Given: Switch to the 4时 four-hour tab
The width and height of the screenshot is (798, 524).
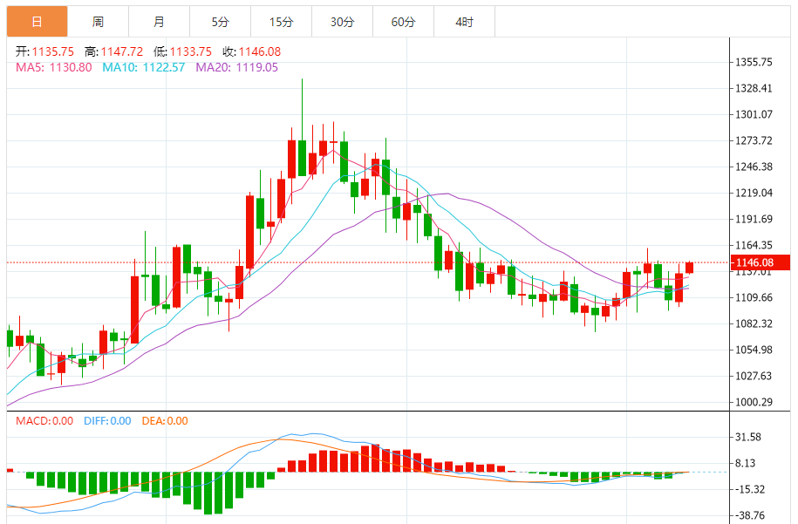Looking at the screenshot, I should (464, 22).
